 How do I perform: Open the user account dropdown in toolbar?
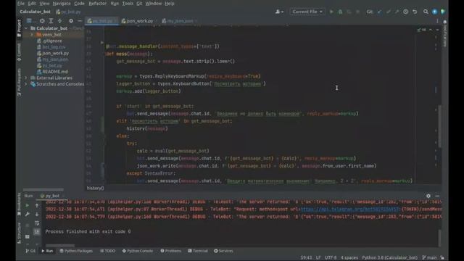click(x=279, y=12)
